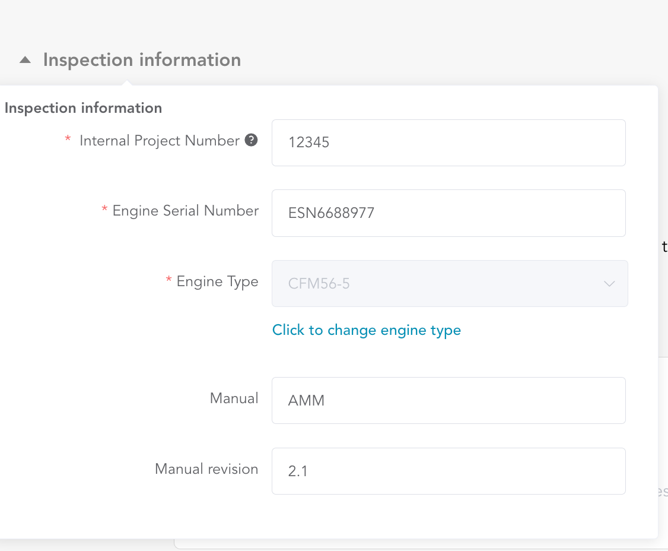Click the Internal Project Number label
Screen dimensions: 668x551
tap(159, 141)
